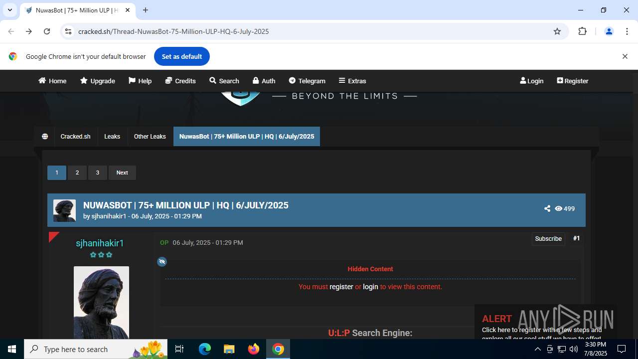Close the NuwasBot browser tab

coord(128,10)
